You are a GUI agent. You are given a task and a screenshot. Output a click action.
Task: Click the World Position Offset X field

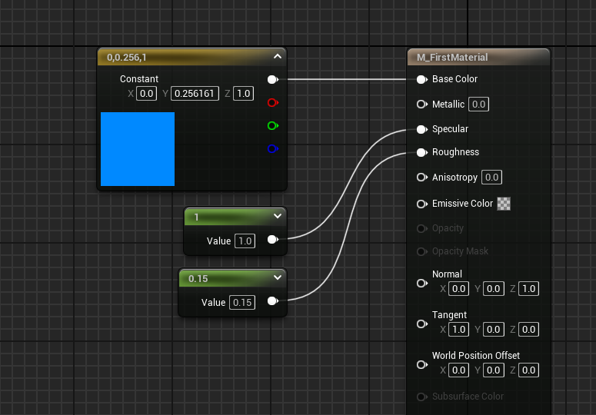(x=459, y=370)
